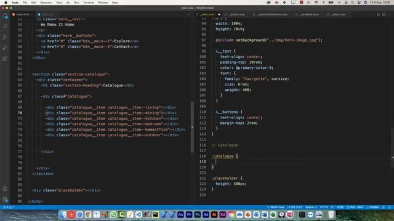
Task: Switch to the index.html tab
Action: 23,15
